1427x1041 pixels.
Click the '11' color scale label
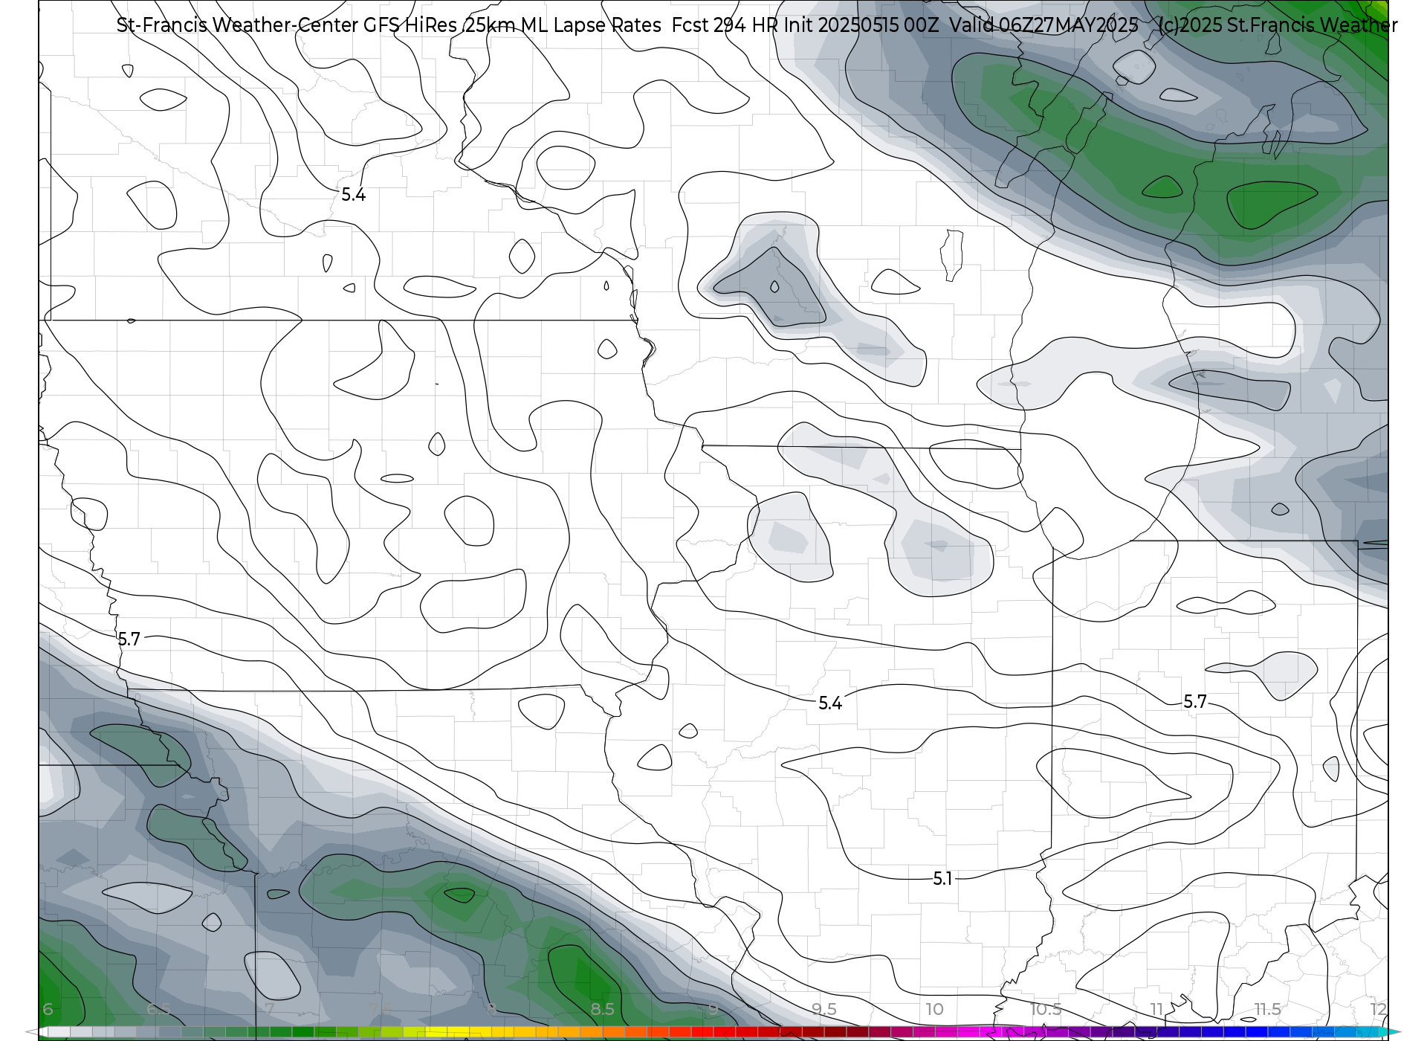[1156, 1009]
